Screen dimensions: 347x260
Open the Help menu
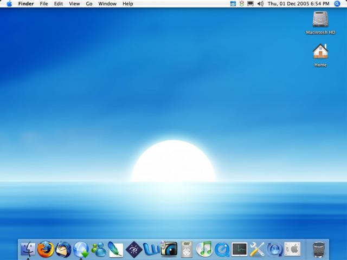(x=128, y=4)
